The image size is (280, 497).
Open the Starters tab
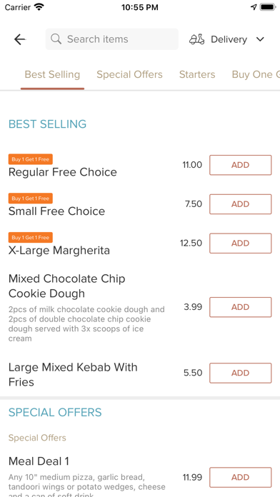[197, 74]
